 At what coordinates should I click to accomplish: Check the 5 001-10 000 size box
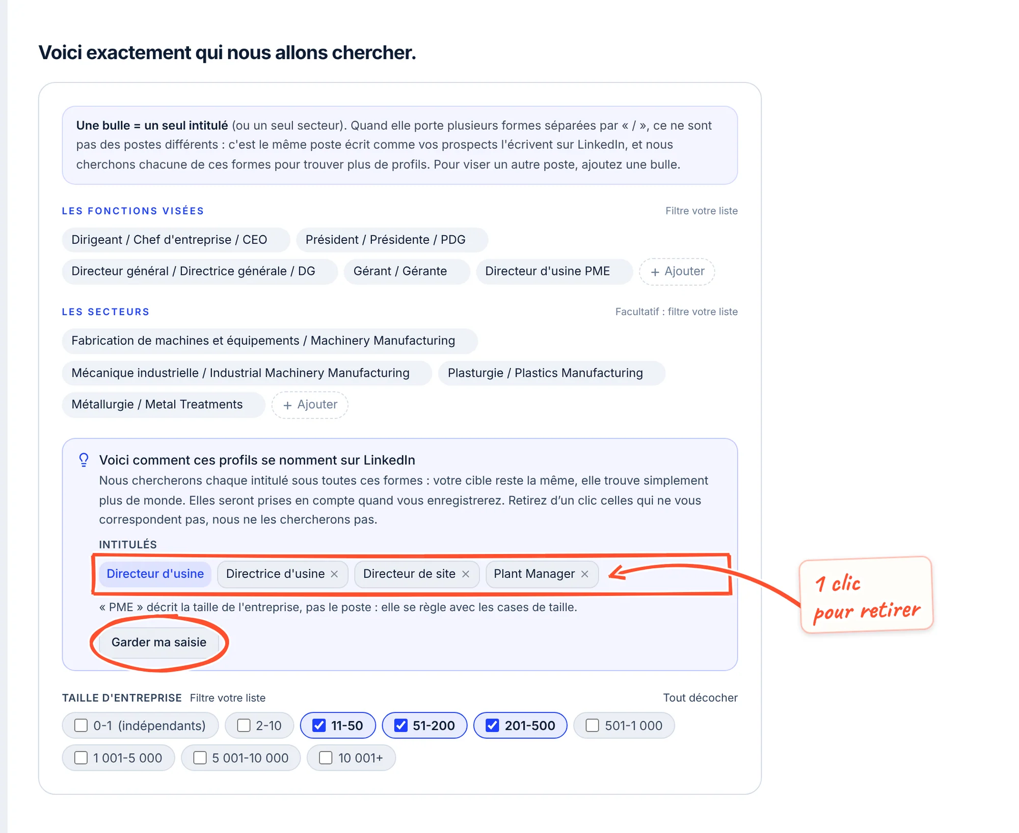[x=200, y=758]
